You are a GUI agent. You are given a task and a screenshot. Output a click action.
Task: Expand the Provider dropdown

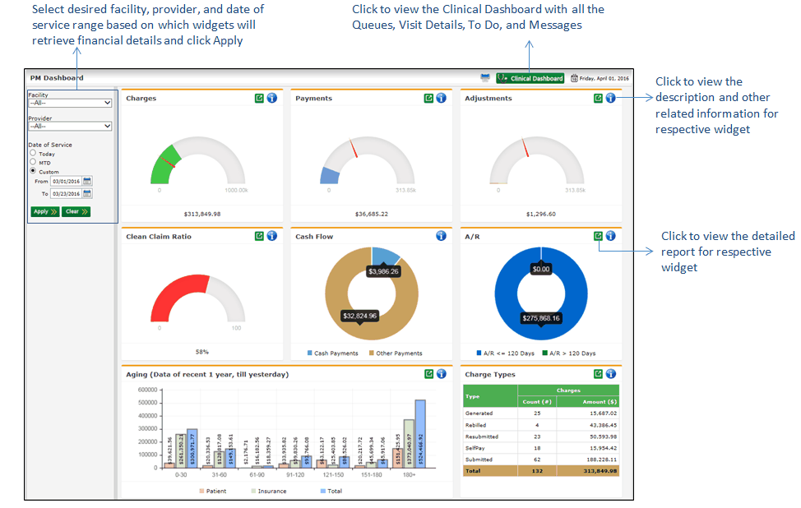[x=70, y=126]
